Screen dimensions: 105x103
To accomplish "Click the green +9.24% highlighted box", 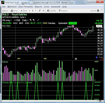I will [73, 23].
